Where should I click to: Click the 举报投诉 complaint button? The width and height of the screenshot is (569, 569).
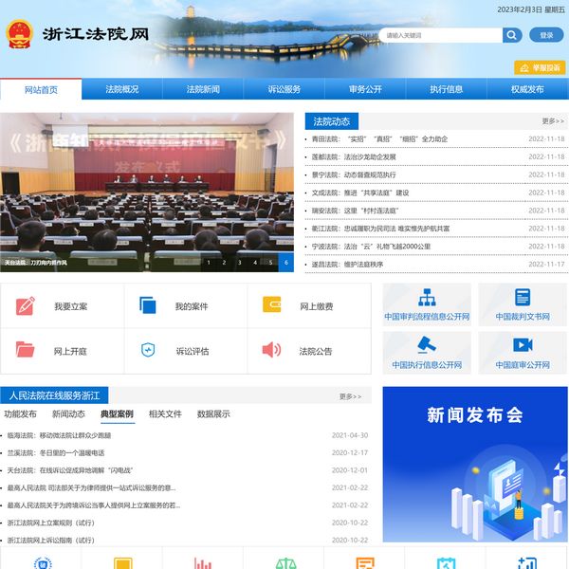pyautogui.click(x=540, y=67)
